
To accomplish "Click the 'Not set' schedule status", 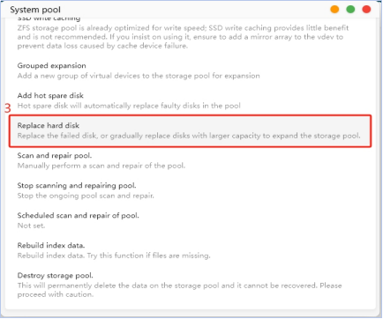I will coord(31,226).
